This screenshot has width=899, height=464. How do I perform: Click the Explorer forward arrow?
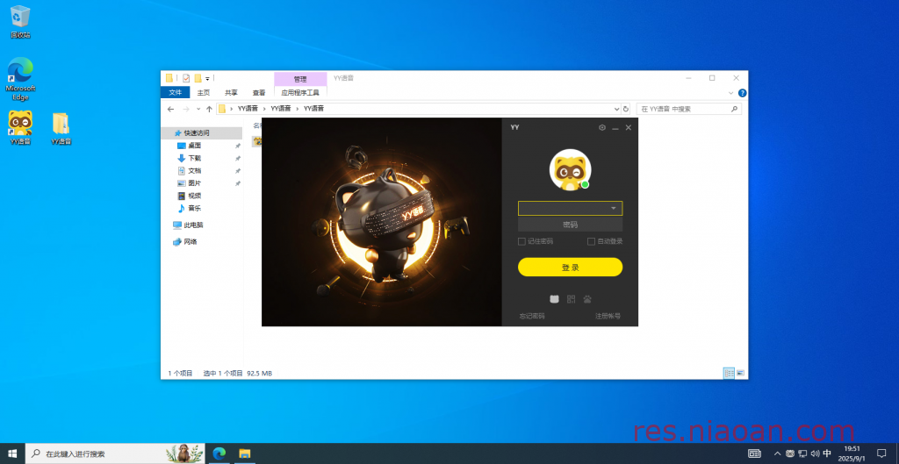[186, 109]
